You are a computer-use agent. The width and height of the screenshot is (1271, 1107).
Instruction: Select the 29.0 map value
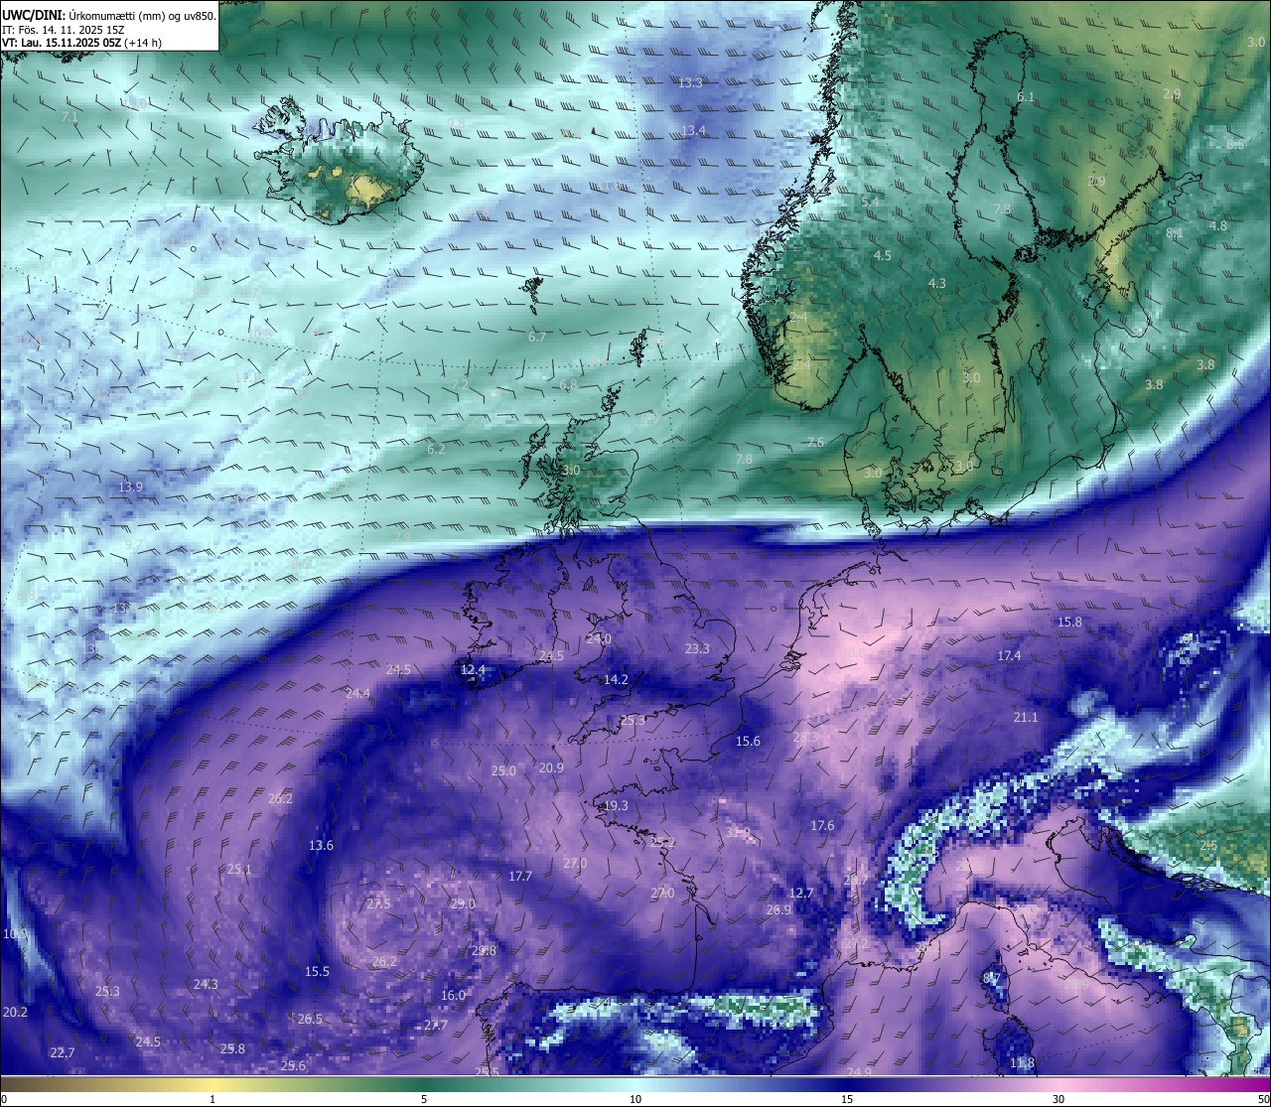(463, 904)
